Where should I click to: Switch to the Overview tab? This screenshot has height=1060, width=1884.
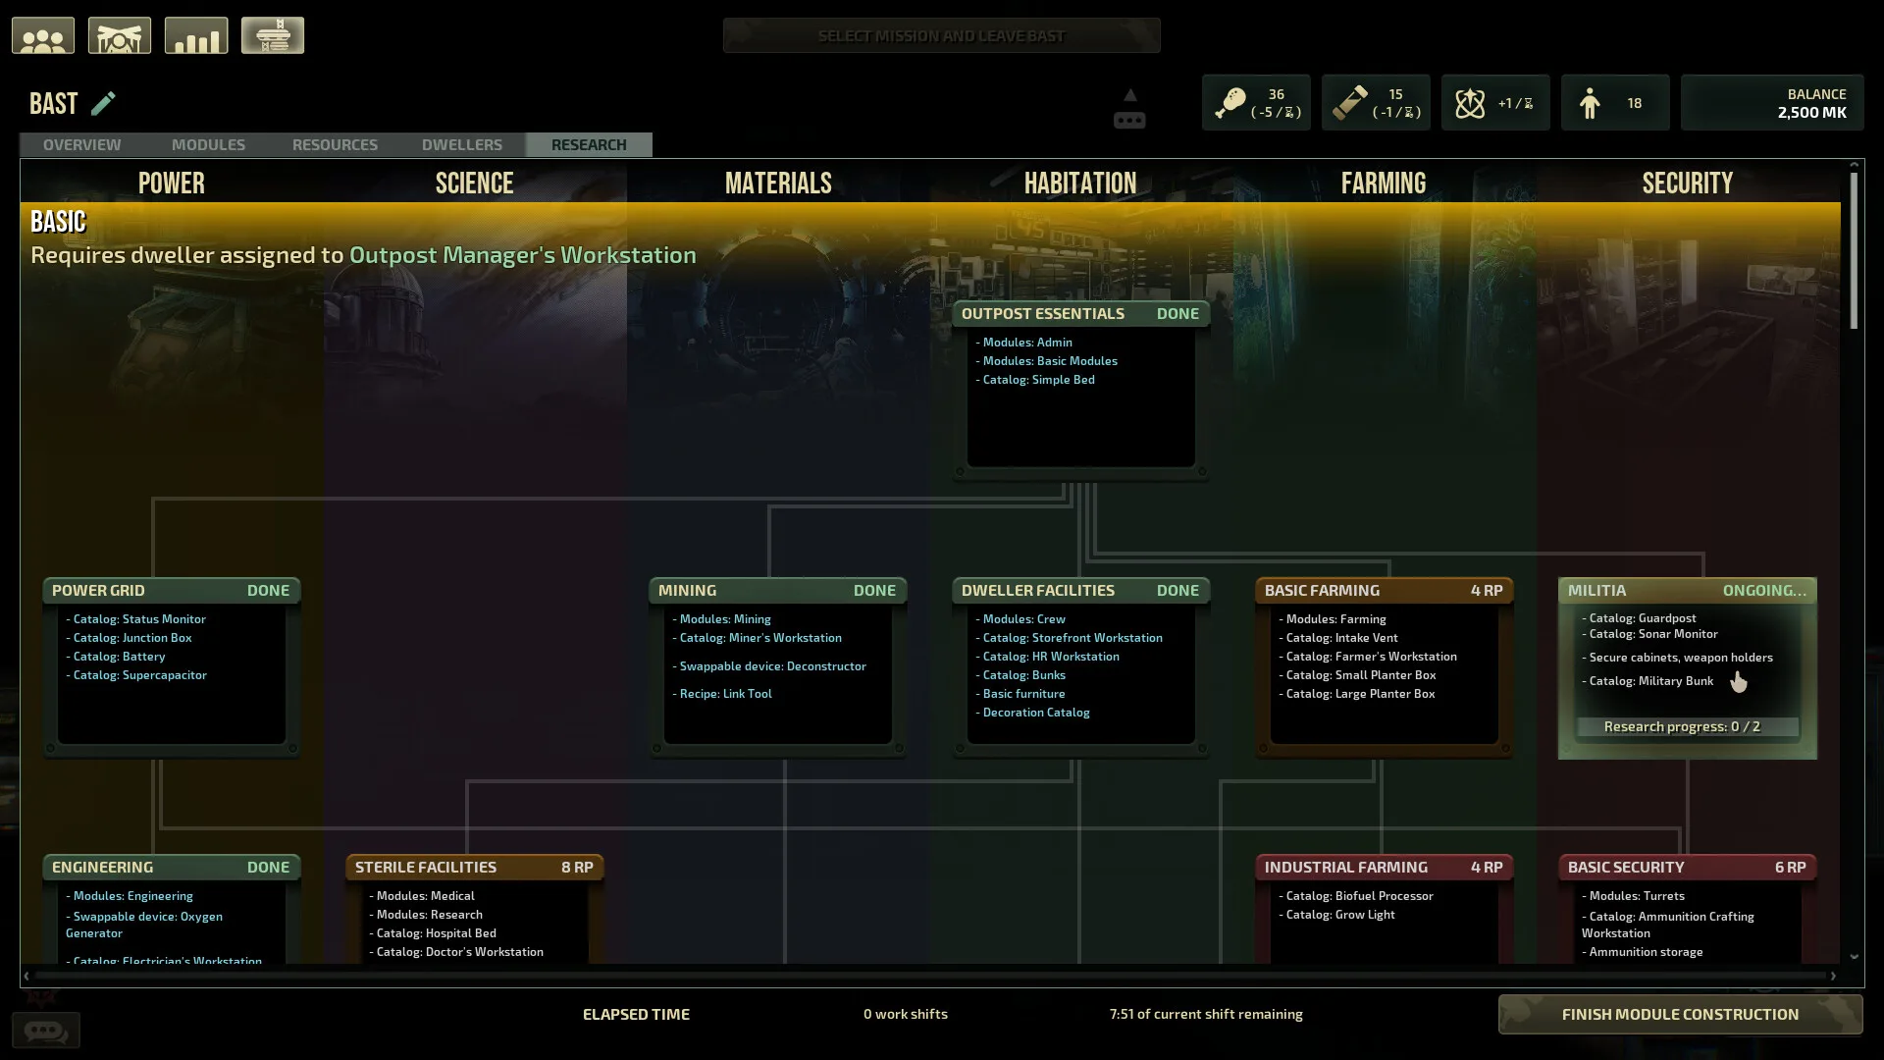(x=82, y=144)
